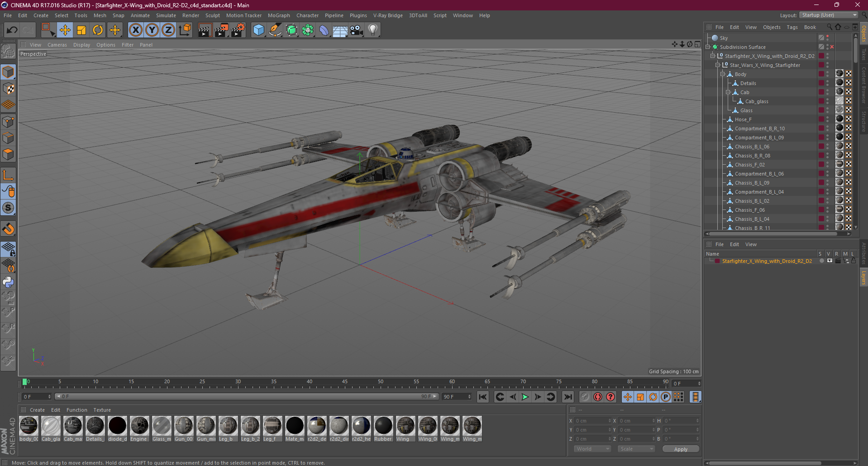Viewport: 868px width, 466px height.
Task: Click the record active objects button
Action: (x=585, y=397)
